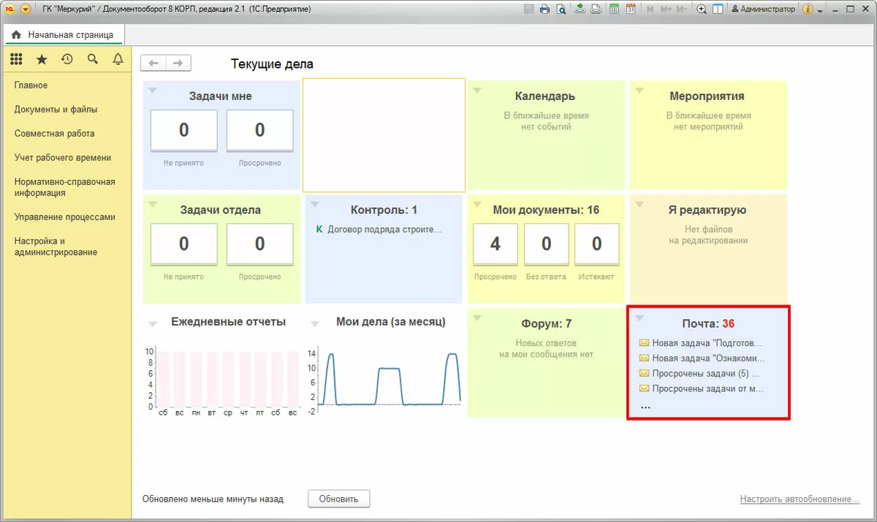The image size is (877, 522).
Task: Click the Back arrow button
Action: click(153, 64)
